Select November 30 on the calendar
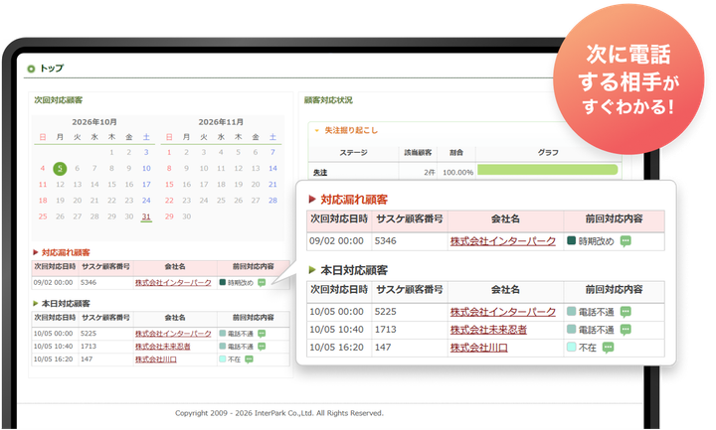The width and height of the screenshot is (716, 430). click(x=186, y=216)
